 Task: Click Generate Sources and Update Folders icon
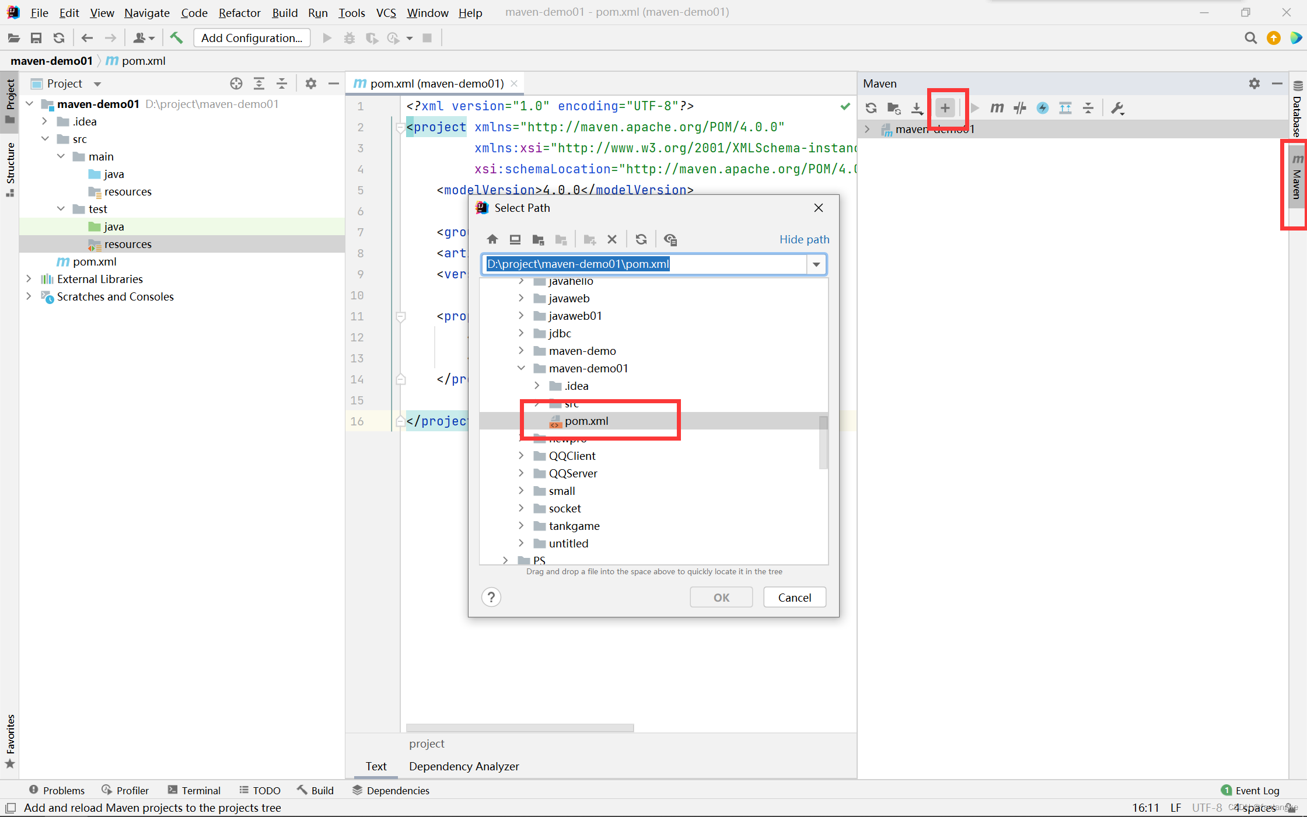[x=894, y=108]
